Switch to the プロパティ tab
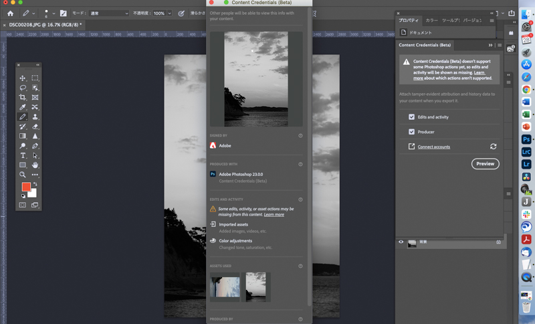This screenshot has height=324, width=535. click(409, 21)
